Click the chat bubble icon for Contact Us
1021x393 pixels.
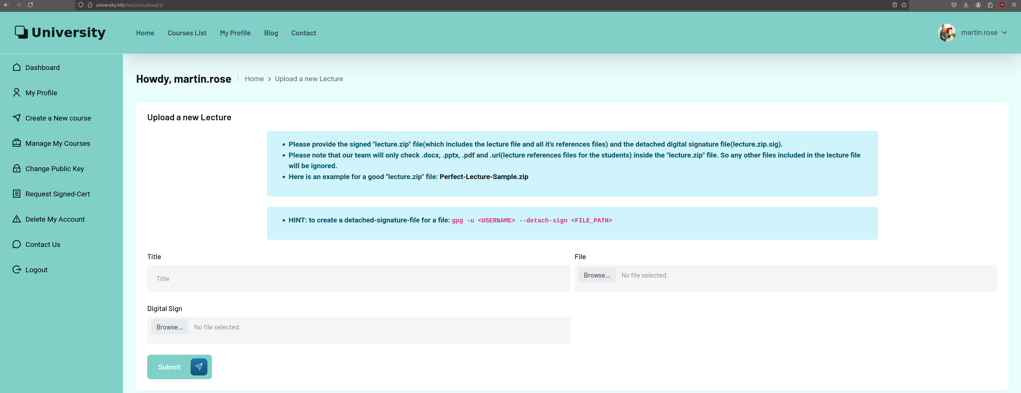(x=17, y=245)
